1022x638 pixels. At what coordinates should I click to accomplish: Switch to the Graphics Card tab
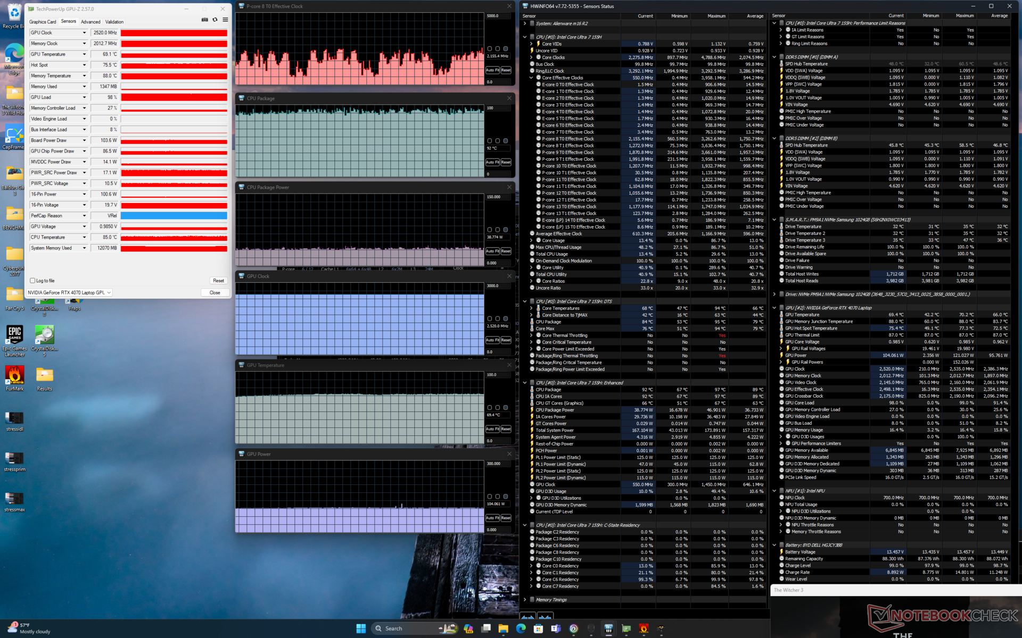tap(43, 22)
